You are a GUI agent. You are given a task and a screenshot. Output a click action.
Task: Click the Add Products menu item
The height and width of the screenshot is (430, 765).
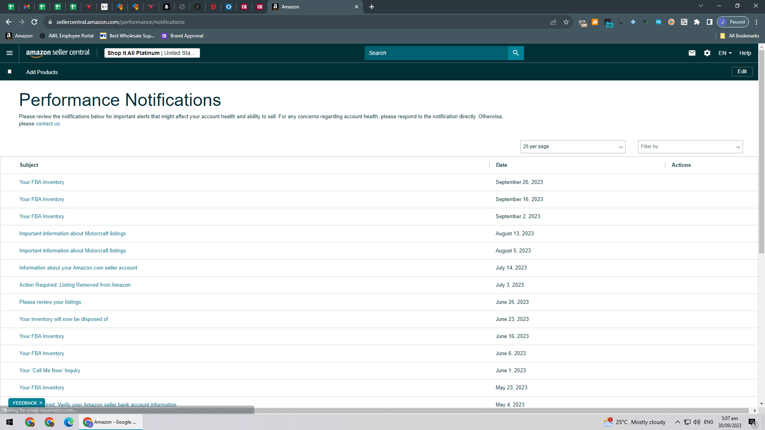[x=42, y=72]
